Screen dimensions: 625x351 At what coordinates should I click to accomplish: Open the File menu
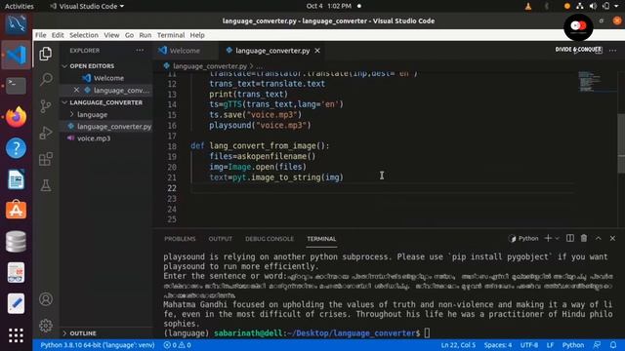coord(41,35)
